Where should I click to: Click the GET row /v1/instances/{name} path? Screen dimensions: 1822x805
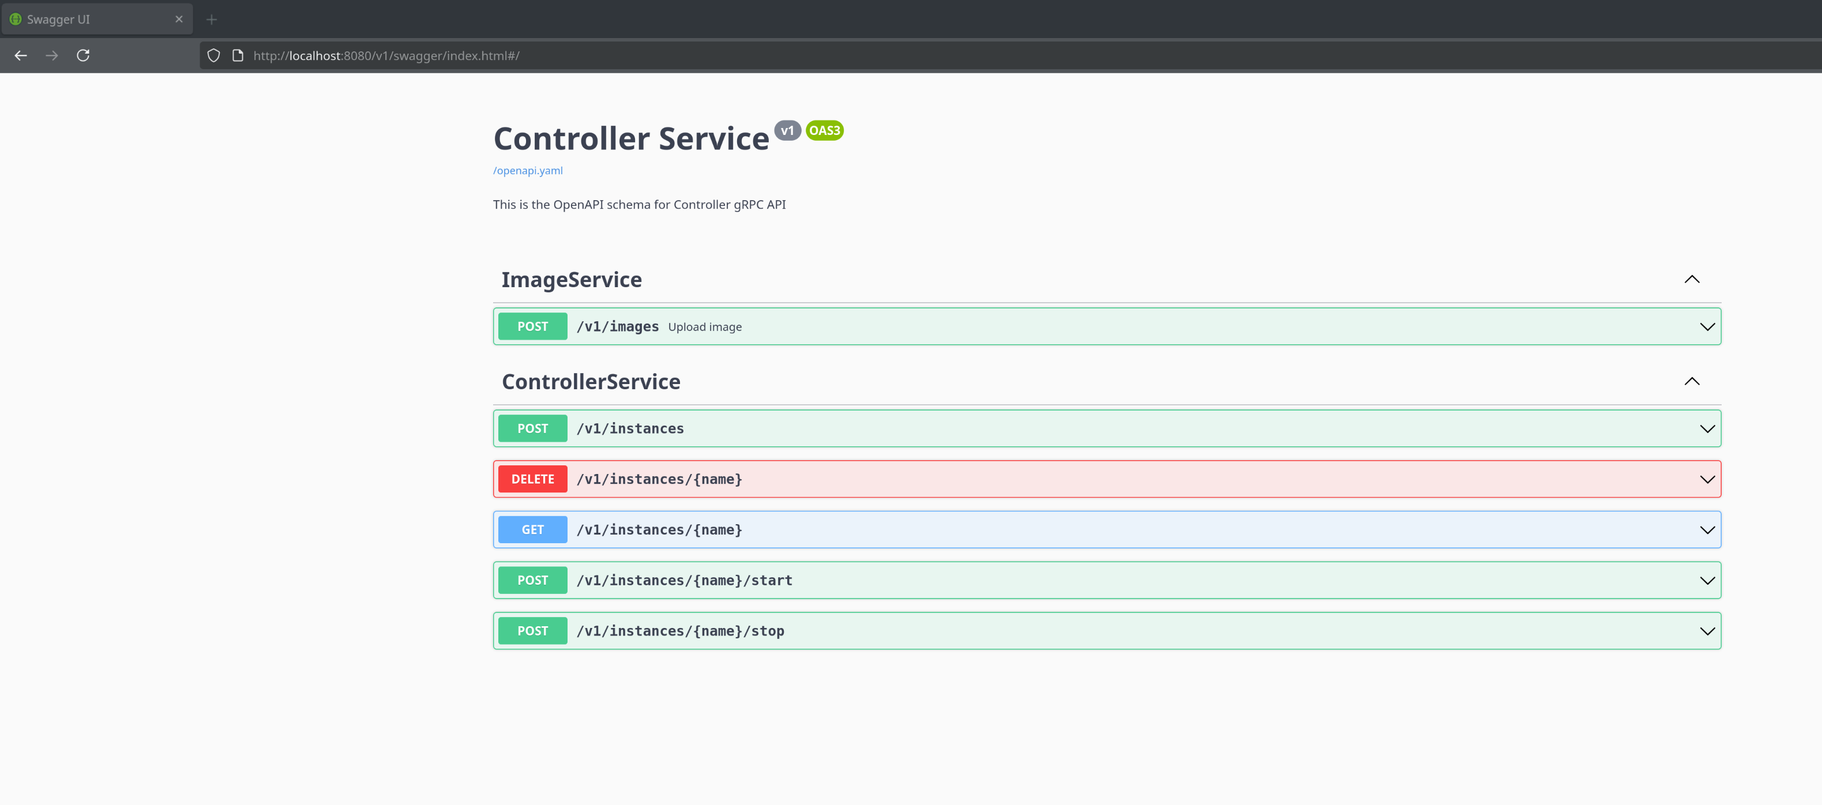[659, 530]
